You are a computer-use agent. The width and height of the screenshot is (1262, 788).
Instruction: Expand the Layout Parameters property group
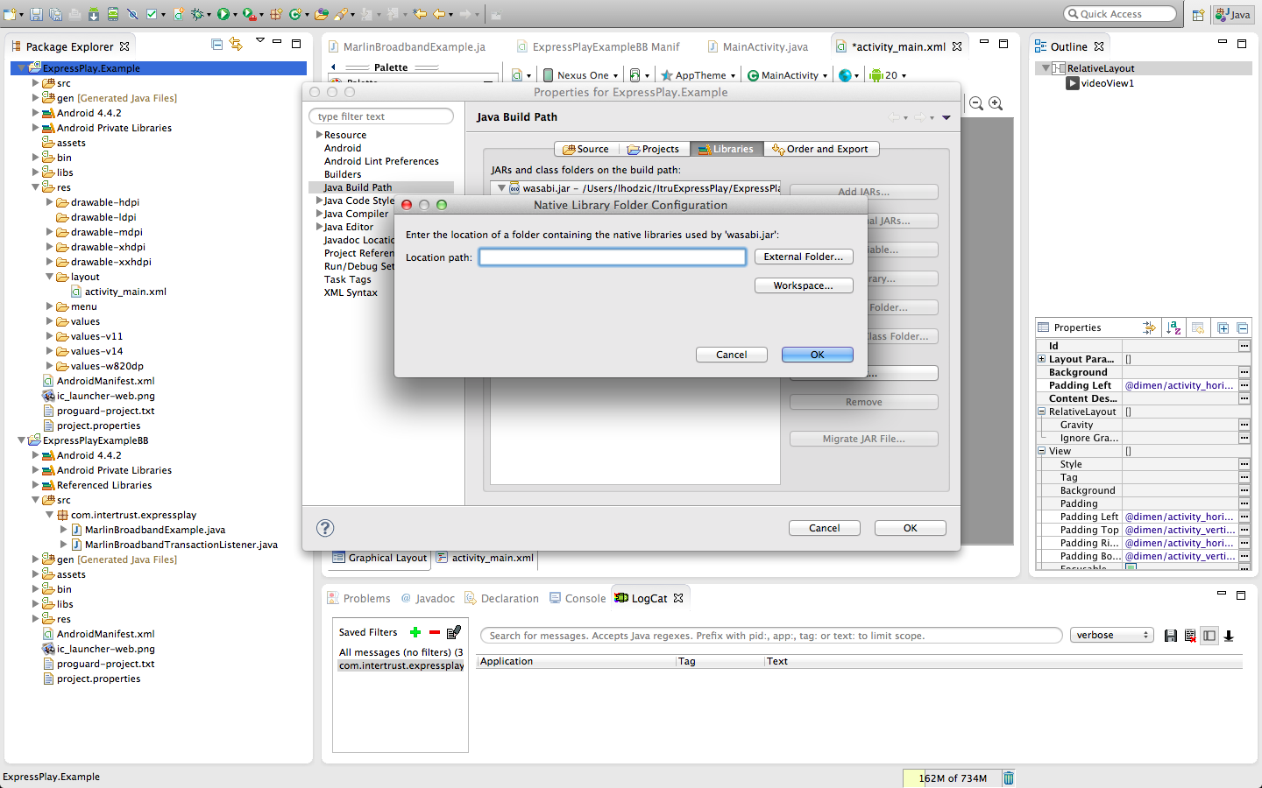(x=1041, y=359)
